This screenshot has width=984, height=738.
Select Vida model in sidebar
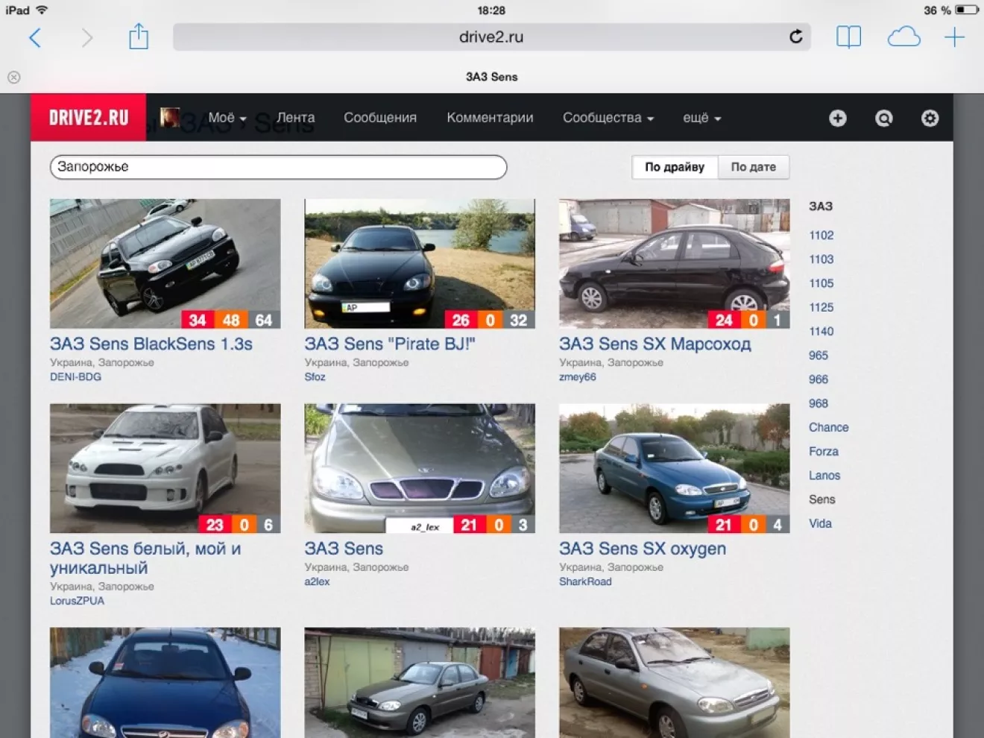point(820,523)
